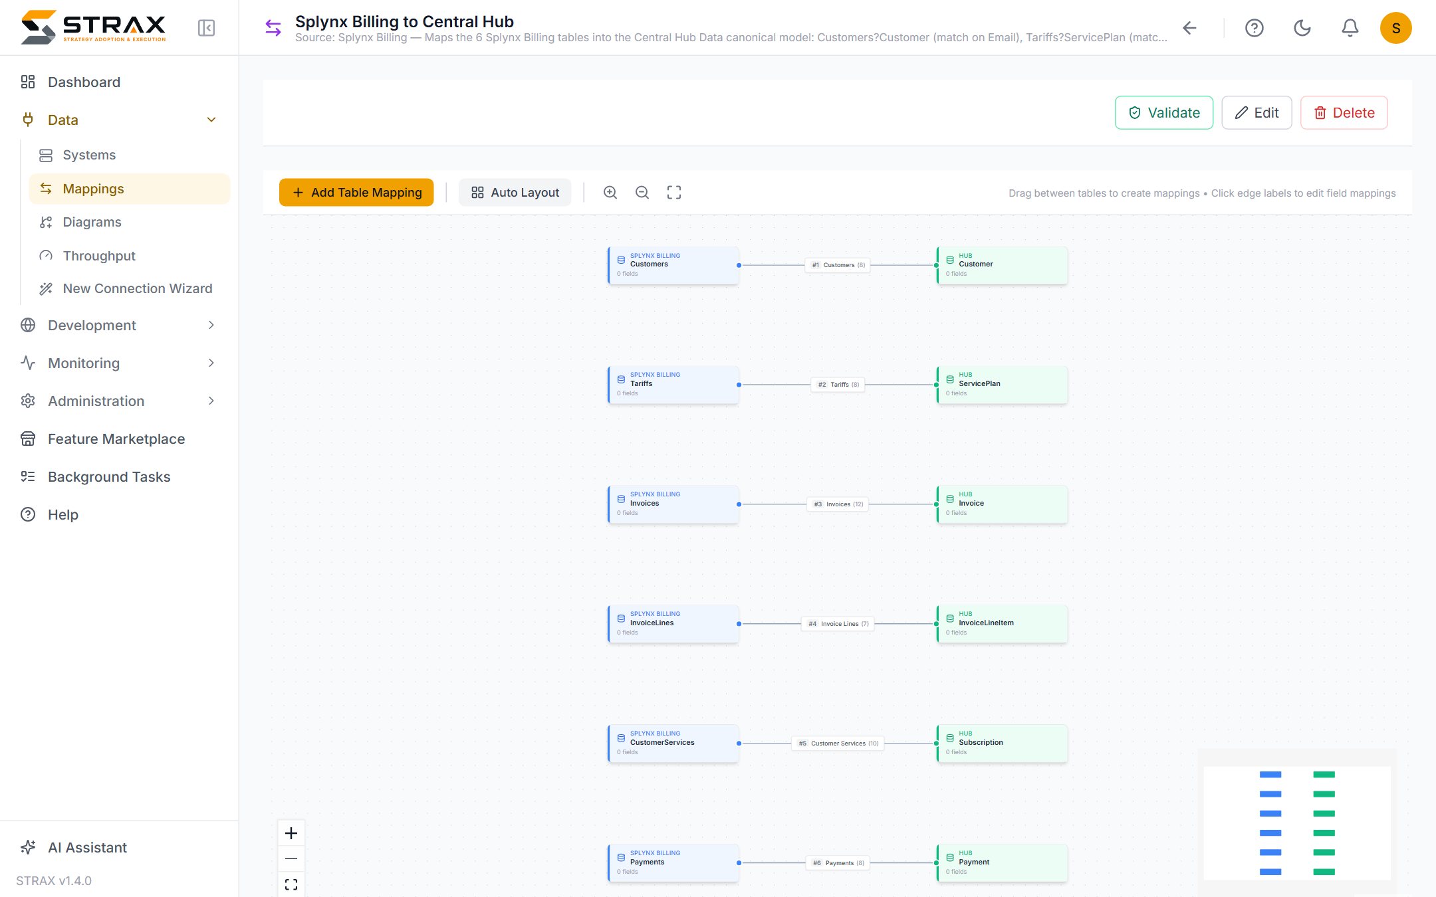Select Splynx Tariffs table node
The width and height of the screenshot is (1436, 897).
(x=673, y=385)
